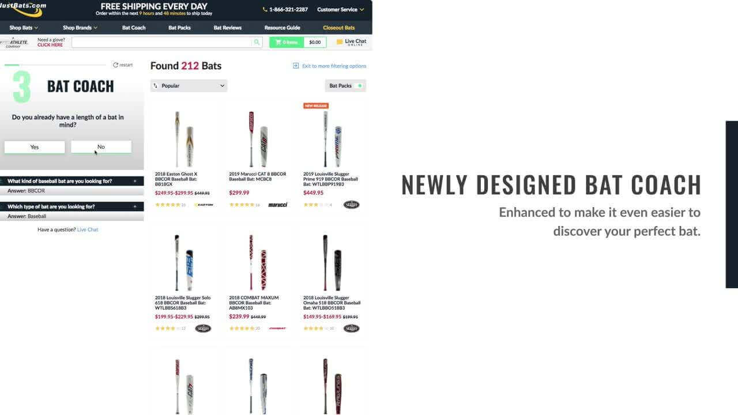Expand 'What kind of baseball bat' question
This screenshot has height=415, width=738.
click(x=72, y=181)
